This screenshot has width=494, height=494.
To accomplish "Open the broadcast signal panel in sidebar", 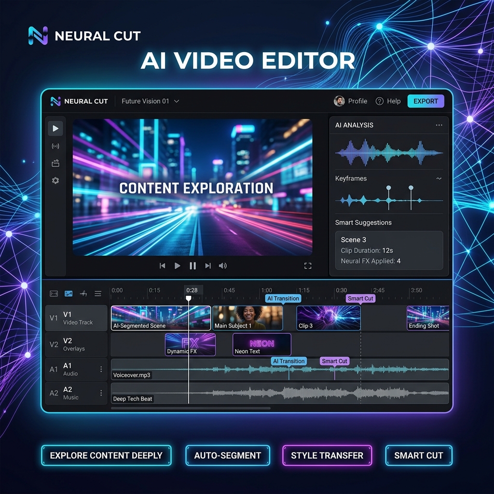I will pos(55,146).
